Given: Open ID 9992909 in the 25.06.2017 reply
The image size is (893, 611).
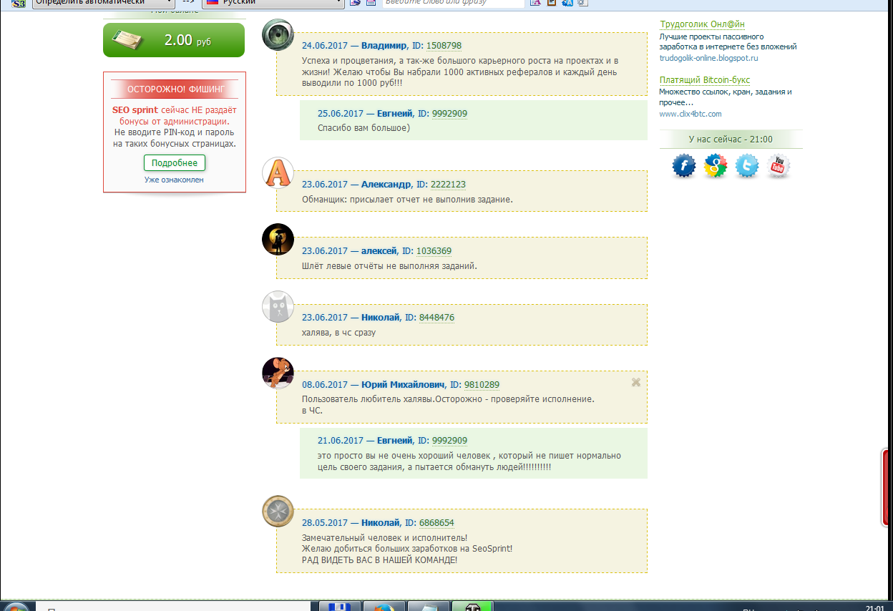Looking at the screenshot, I should pyautogui.click(x=449, y=114).
